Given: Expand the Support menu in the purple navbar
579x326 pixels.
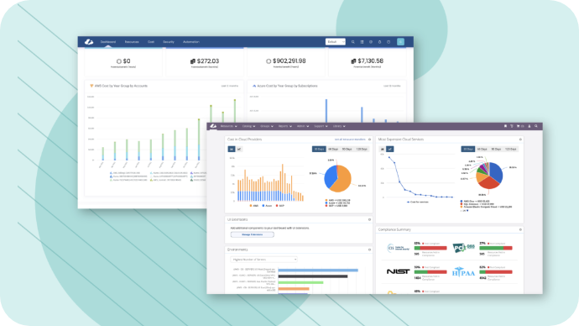Looking at the screenshot, I should [x=321, y=126].
